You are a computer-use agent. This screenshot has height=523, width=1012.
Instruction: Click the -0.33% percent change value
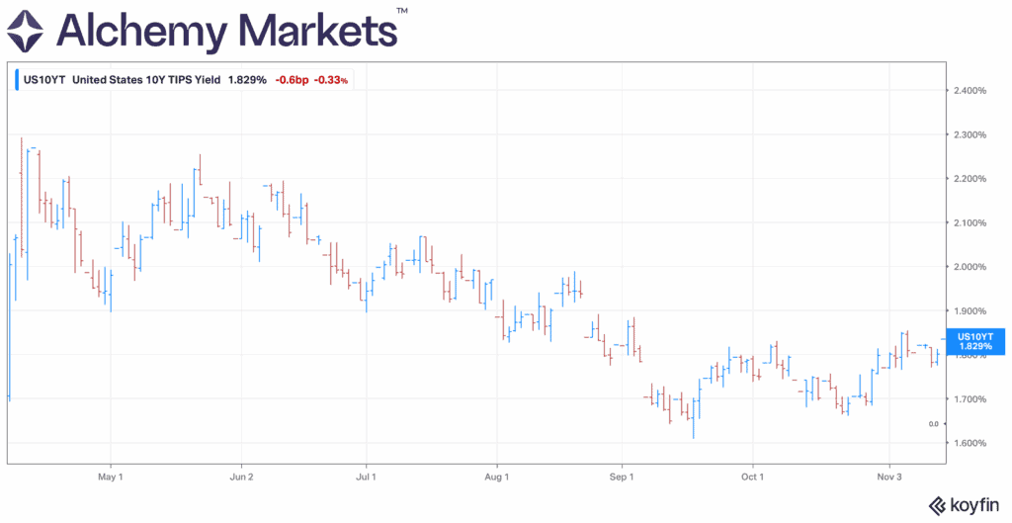point(330,79)
